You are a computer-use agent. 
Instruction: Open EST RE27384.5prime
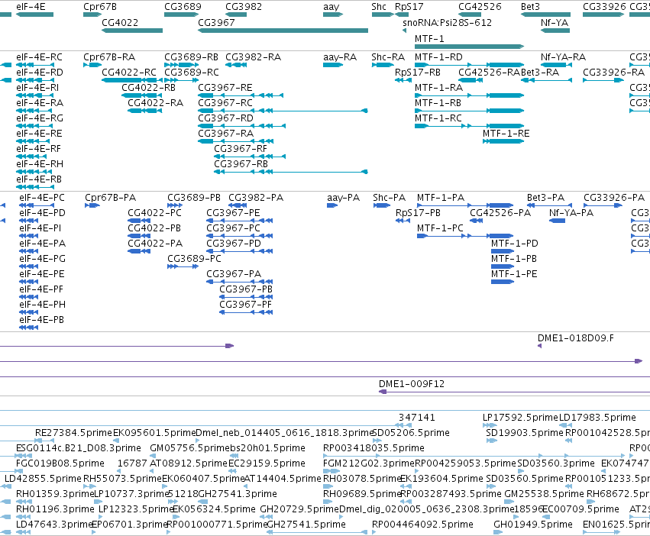pyautogui.click(x=74, y=433)
